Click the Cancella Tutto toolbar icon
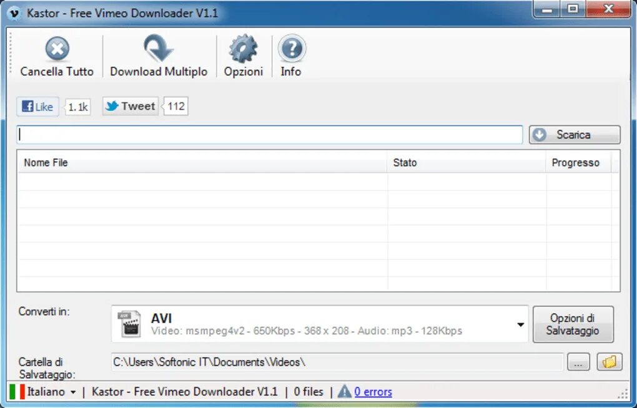 (x=57, y=49)
